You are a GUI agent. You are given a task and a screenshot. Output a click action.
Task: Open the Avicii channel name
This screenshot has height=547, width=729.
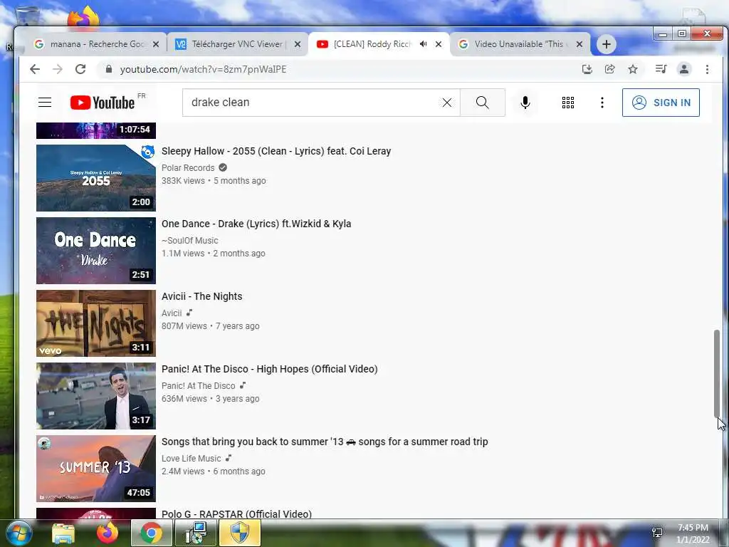tap(172, 313)
